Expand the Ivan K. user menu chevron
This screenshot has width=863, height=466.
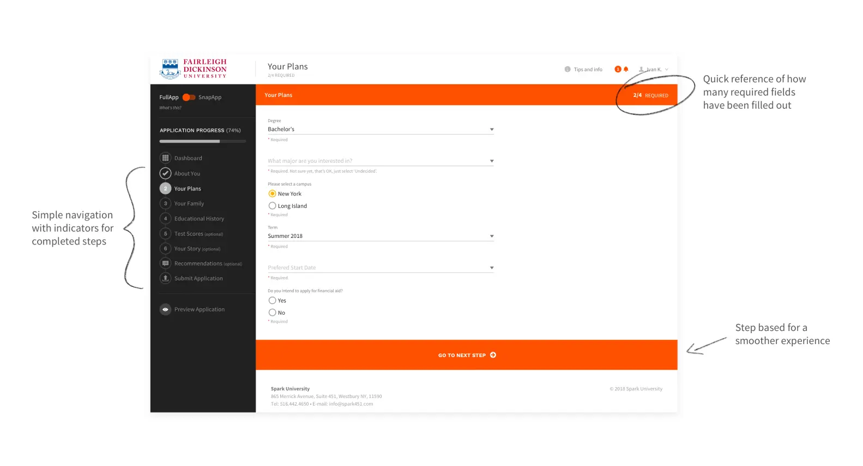(666, 70)
